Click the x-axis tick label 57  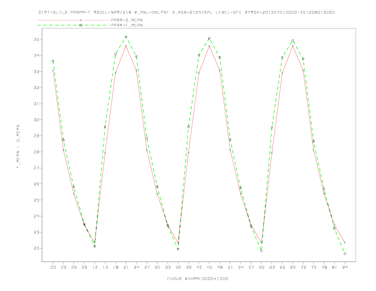(x=251, y=267)
